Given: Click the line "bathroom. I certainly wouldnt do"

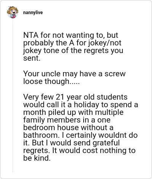Looking at the screenshot, I should 81,135.
